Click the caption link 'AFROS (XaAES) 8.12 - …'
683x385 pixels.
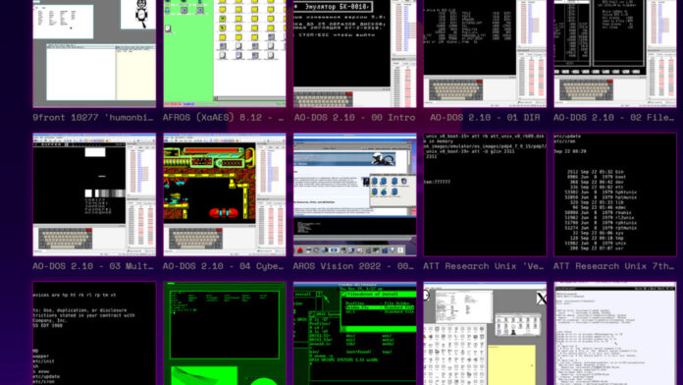224,117
